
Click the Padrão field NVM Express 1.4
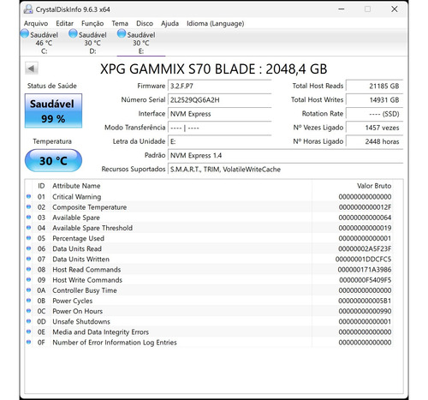click(285, 156)
